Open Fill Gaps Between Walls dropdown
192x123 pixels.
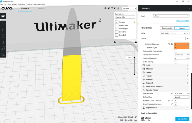click(182, 55)
